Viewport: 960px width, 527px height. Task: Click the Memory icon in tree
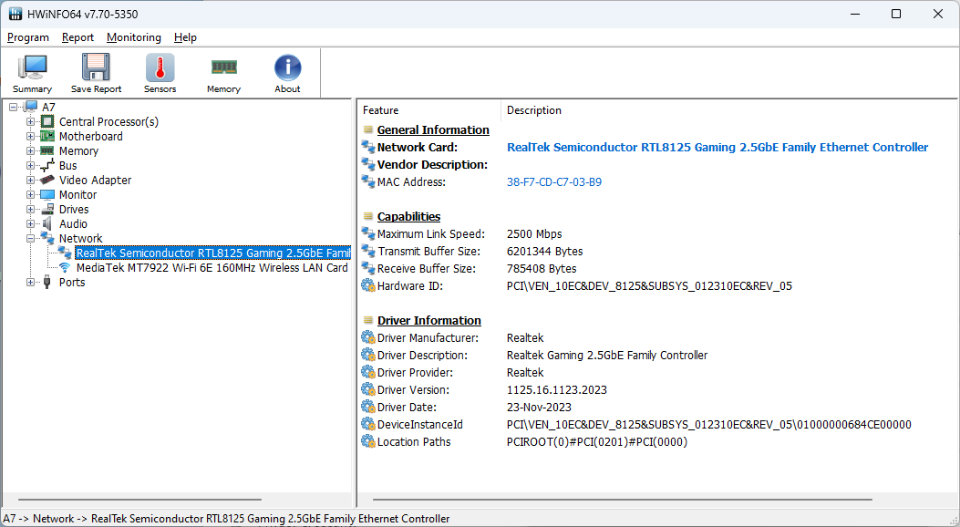tap(47, 150)
